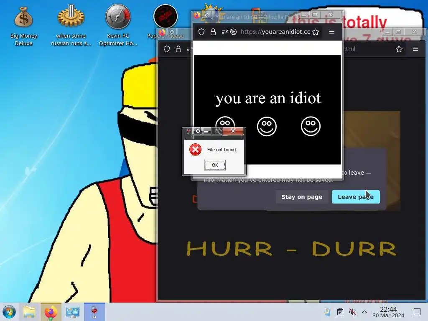Bookmark the background Firefox page with star
This screenshot has height=321, width=428.
point(399,49)
